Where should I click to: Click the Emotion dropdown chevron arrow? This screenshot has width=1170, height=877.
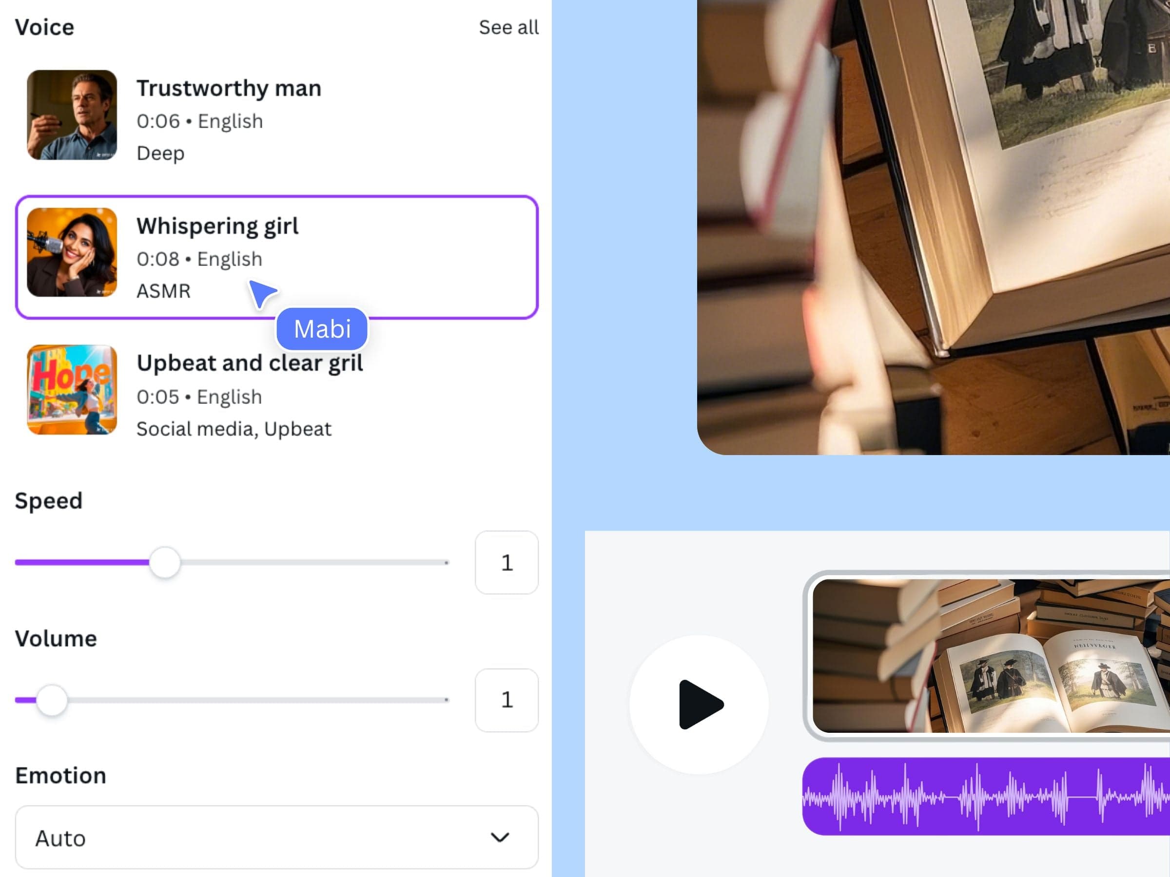click(500, 838)
